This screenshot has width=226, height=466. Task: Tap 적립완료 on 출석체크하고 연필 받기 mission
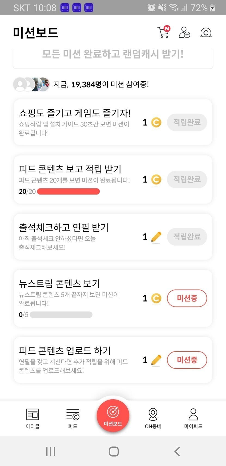click(x=187, y=237)
